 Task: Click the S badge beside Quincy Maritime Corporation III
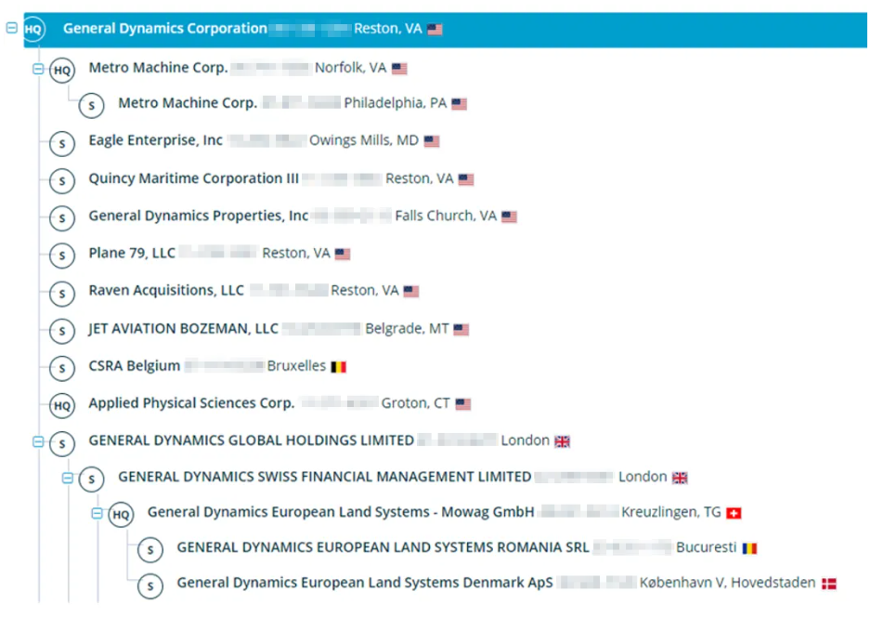coord(62,180)
